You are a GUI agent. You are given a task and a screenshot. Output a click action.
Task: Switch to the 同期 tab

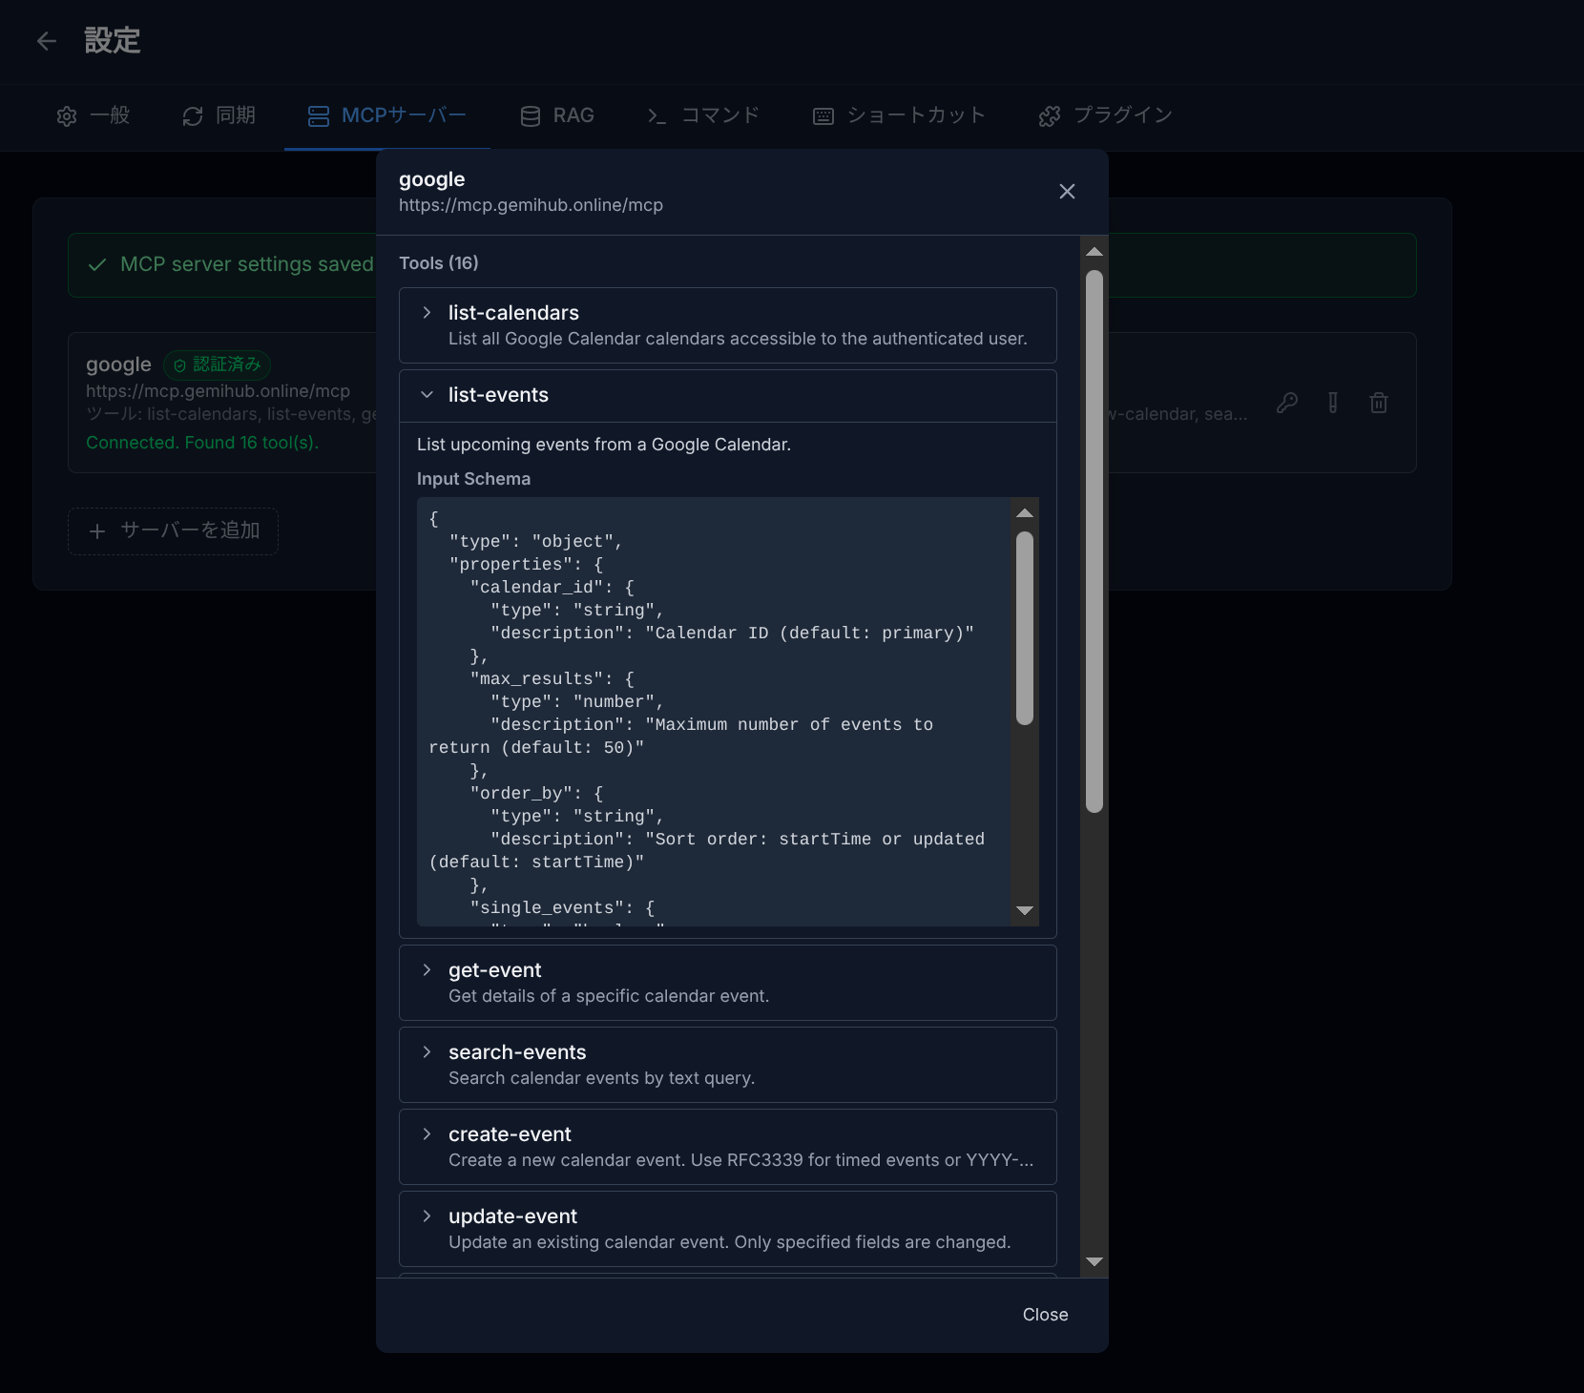click(x=219, y=115)
